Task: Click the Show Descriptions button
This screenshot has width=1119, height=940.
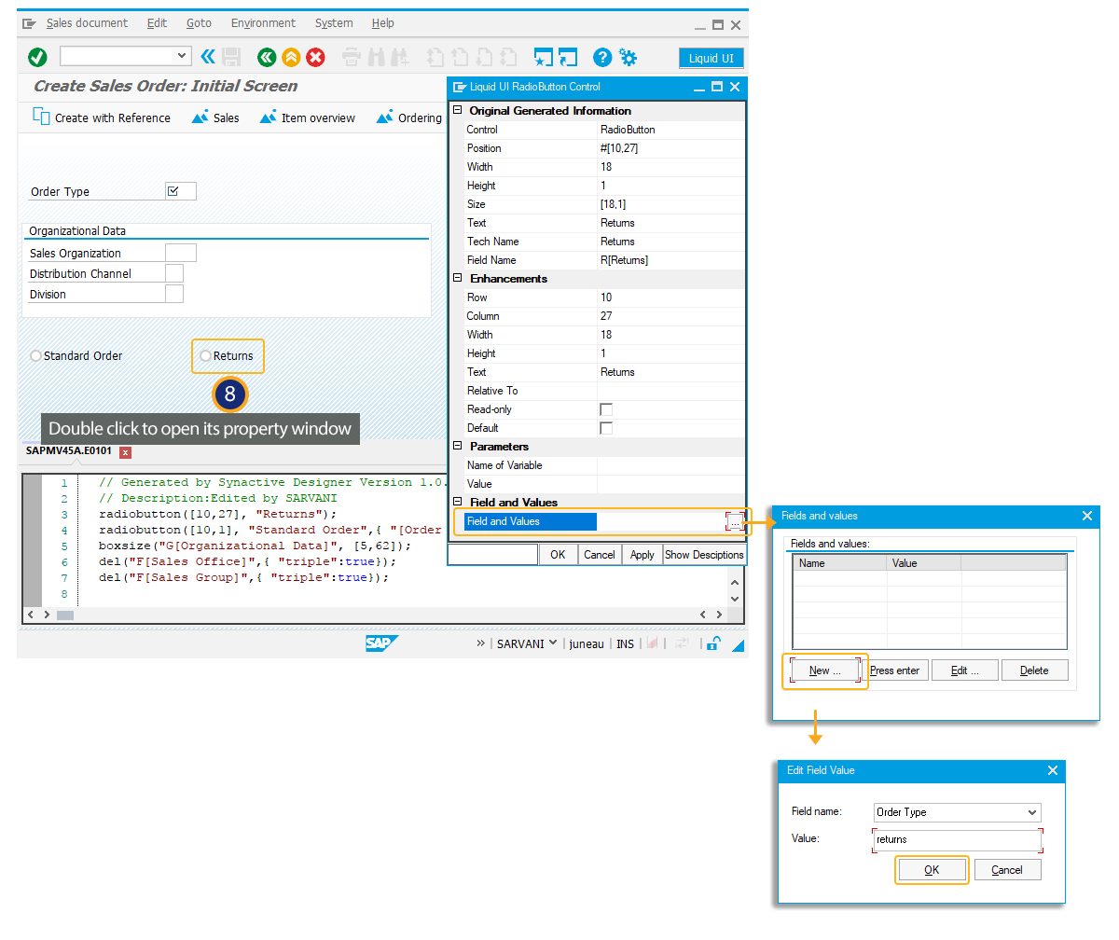Action: click(704, 555)
